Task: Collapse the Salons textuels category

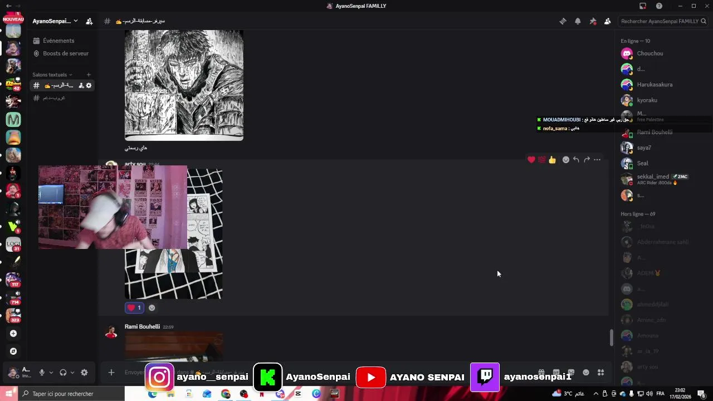Action: pos(52,75)
